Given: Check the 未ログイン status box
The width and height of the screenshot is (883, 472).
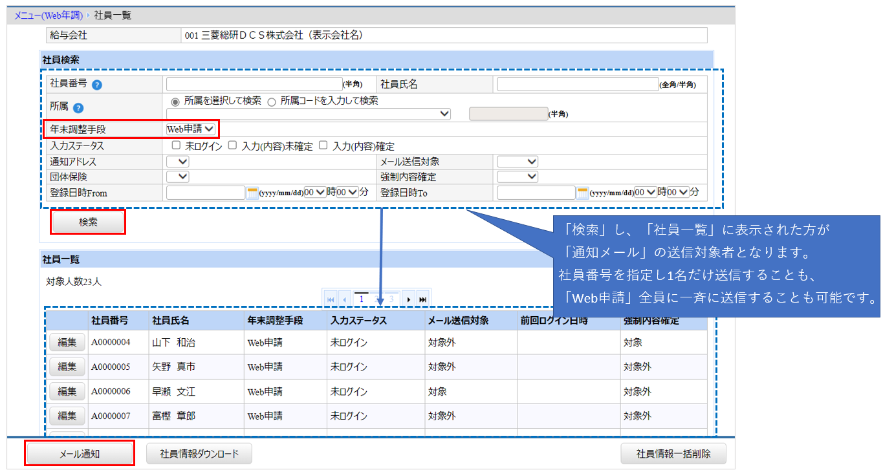Looking at the screenshot, I should click(176, 146).
